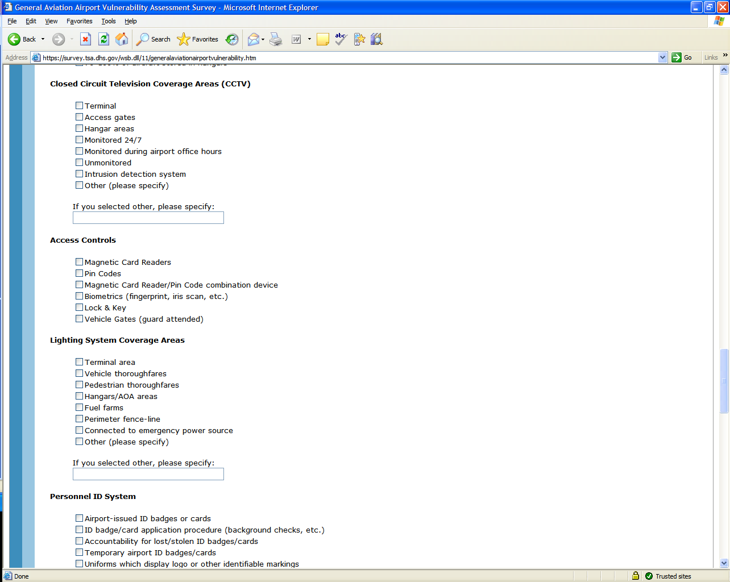Open the Search pane
The height and width of the screenshot is (582, 730).
pos(154,39)
